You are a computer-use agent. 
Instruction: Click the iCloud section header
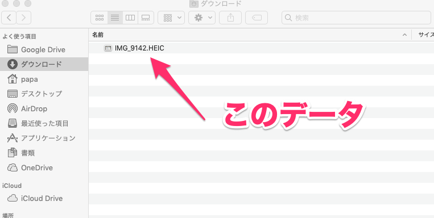point(12,186)
